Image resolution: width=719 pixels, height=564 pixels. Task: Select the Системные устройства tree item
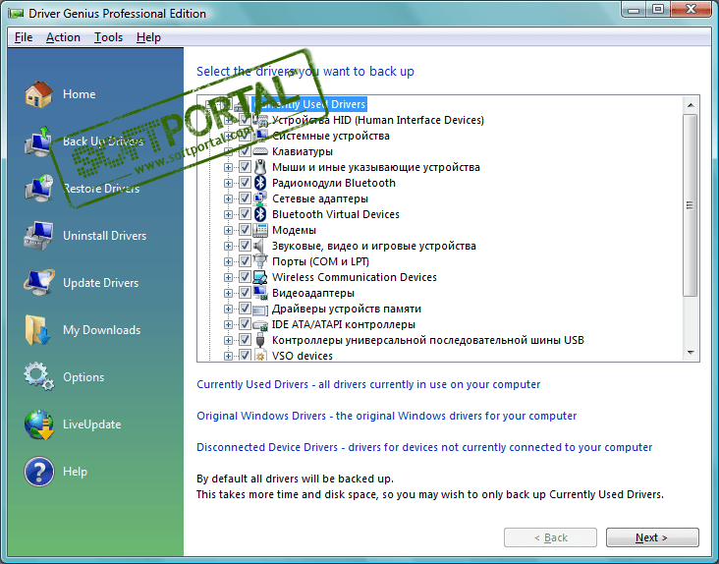[x=331, y=136]
